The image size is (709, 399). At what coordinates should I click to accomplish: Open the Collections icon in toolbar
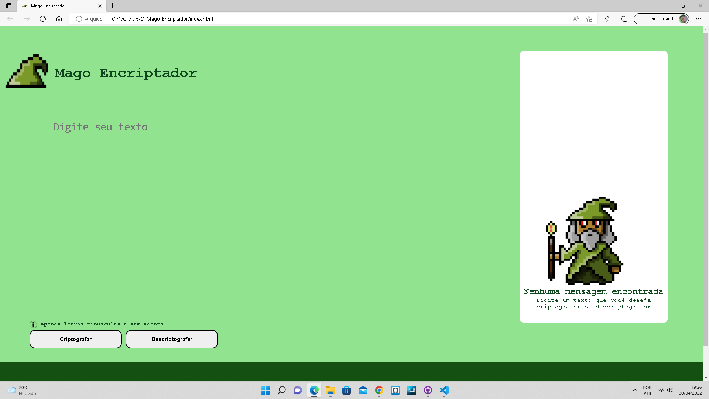(x=624, y=19)
